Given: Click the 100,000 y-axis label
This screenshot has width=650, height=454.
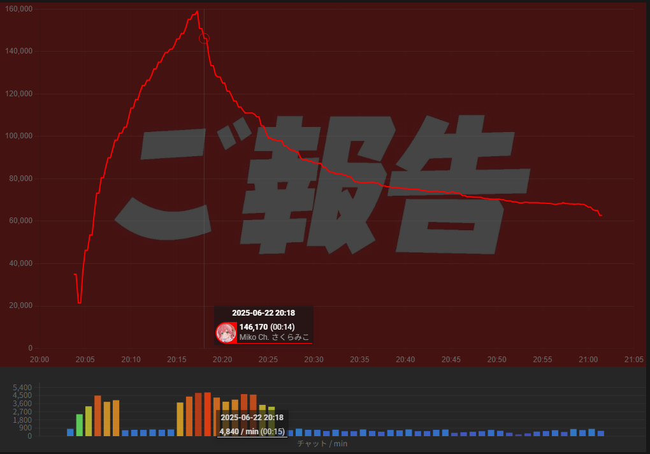Looking at the screenshot, I should point(18,136).
